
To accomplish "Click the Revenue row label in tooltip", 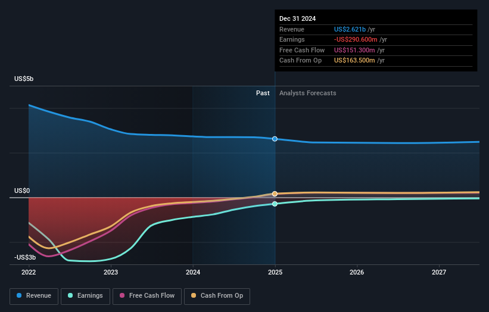I will pyautogui.click(x=292, y=29).
